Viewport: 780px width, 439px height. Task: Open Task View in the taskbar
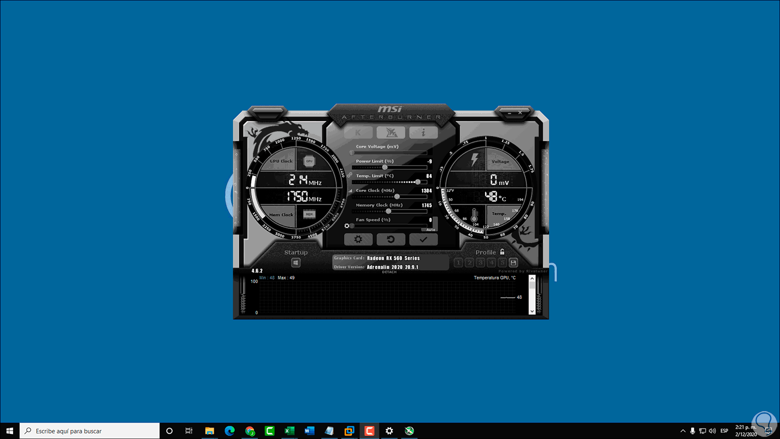pyautogui.click(x=189, y=431)
